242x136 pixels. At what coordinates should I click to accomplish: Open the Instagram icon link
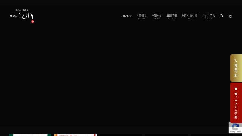pos(230,16)
